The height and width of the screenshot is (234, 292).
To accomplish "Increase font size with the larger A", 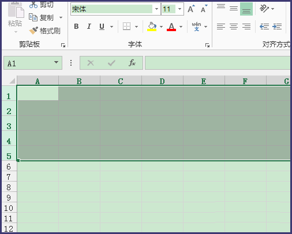I will pyautogui.click(x=191, y=9).
